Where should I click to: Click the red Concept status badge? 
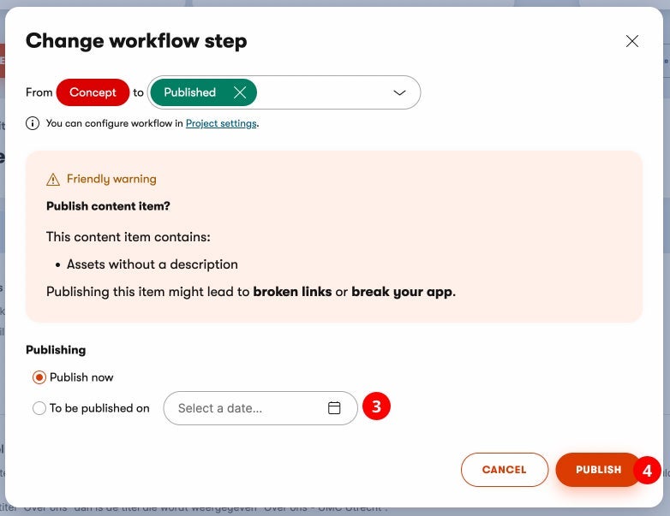pos(93,92)
